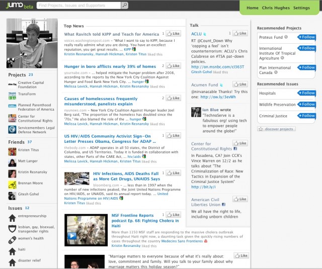Follow Proteus Fund project
Image resolution: width=322 pixels, height=269 pixels.
pos(306,37)
